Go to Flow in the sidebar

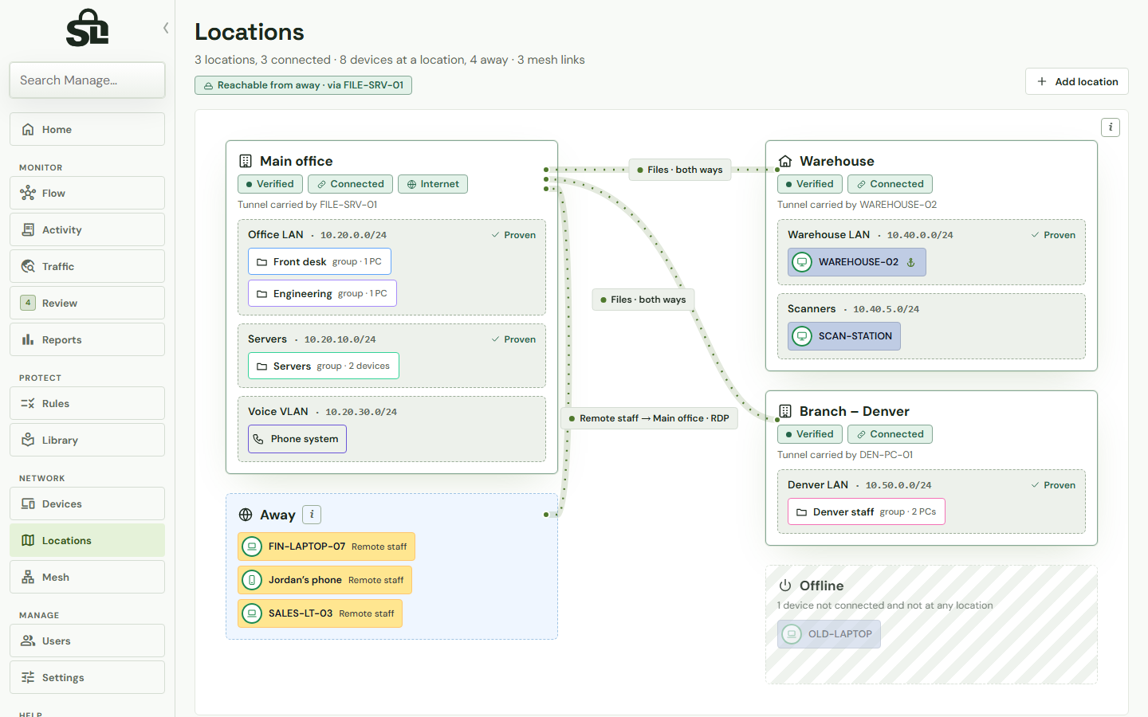pyautogui.click(x=88, y=193)
